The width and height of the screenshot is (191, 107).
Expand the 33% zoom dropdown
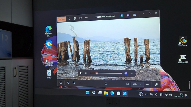(137, 84)
